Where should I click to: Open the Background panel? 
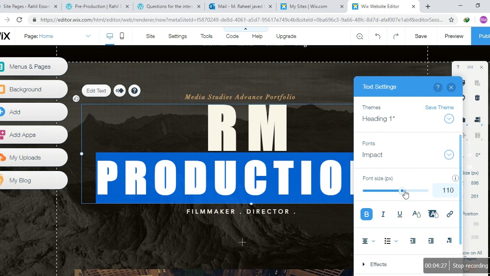pos(33,89)
